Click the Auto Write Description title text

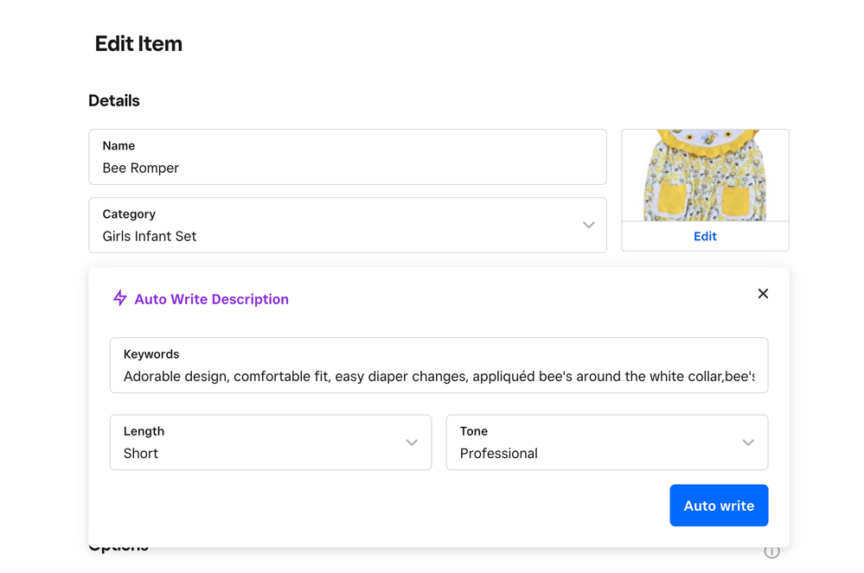click(211, 299)
